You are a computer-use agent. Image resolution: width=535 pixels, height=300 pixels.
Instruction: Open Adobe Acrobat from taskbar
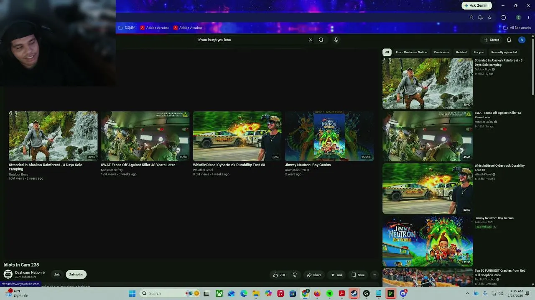tap(341, 294)
